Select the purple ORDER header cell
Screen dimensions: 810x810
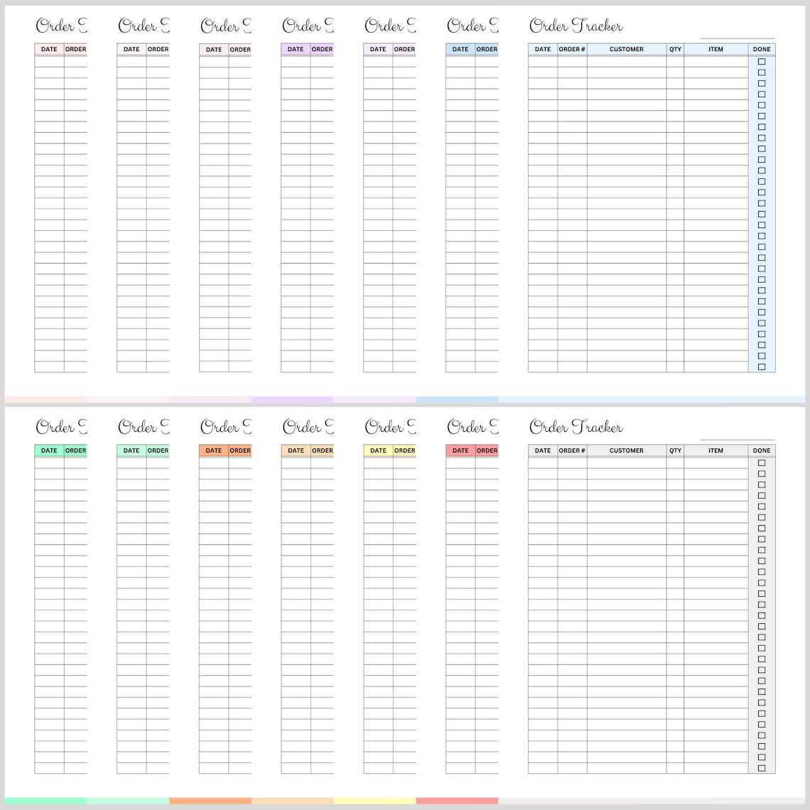pyautogui.click(x=322, y=49)
